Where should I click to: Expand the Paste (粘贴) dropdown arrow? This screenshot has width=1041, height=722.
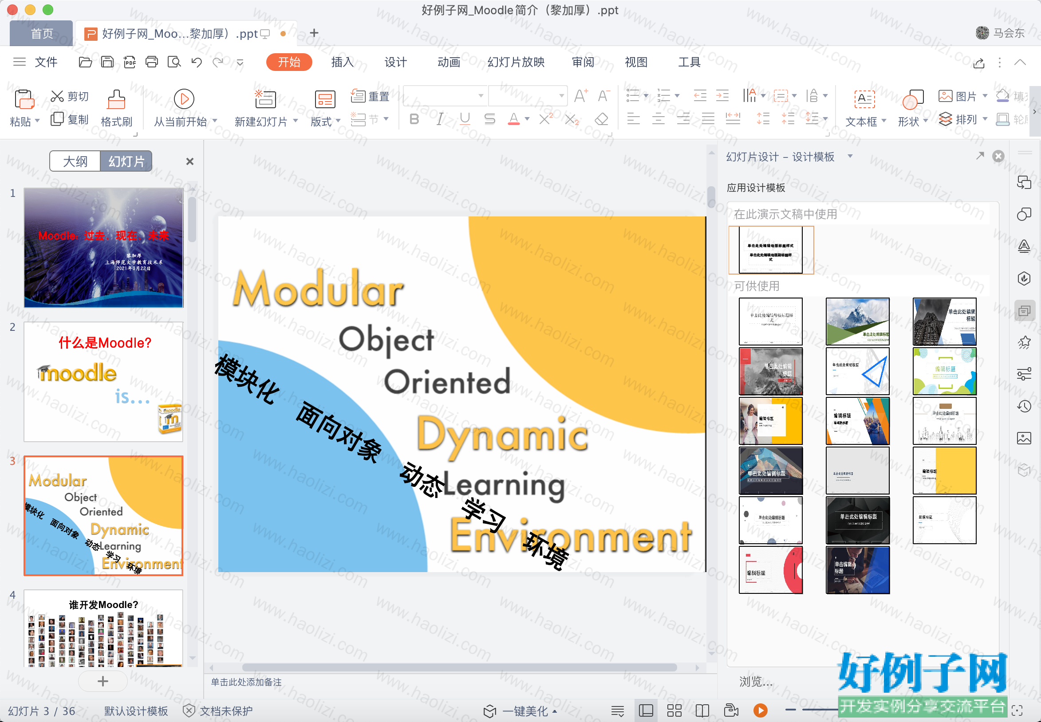pyautogui.click(x=37, y=121)
